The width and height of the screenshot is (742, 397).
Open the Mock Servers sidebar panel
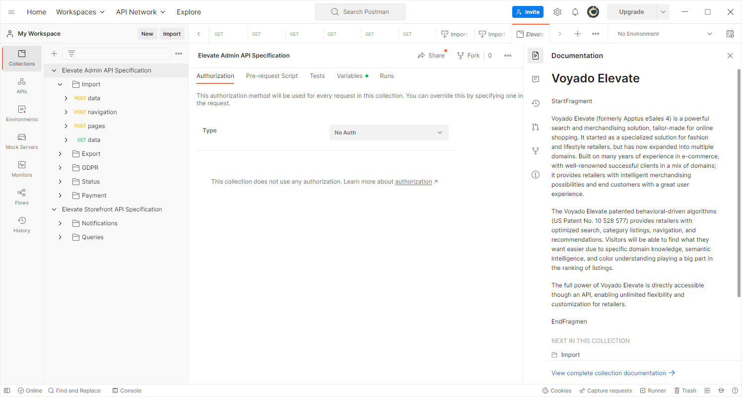pos(22,141)
